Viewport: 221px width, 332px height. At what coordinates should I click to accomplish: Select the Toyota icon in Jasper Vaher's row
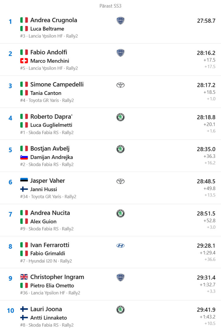pos(120,181)
